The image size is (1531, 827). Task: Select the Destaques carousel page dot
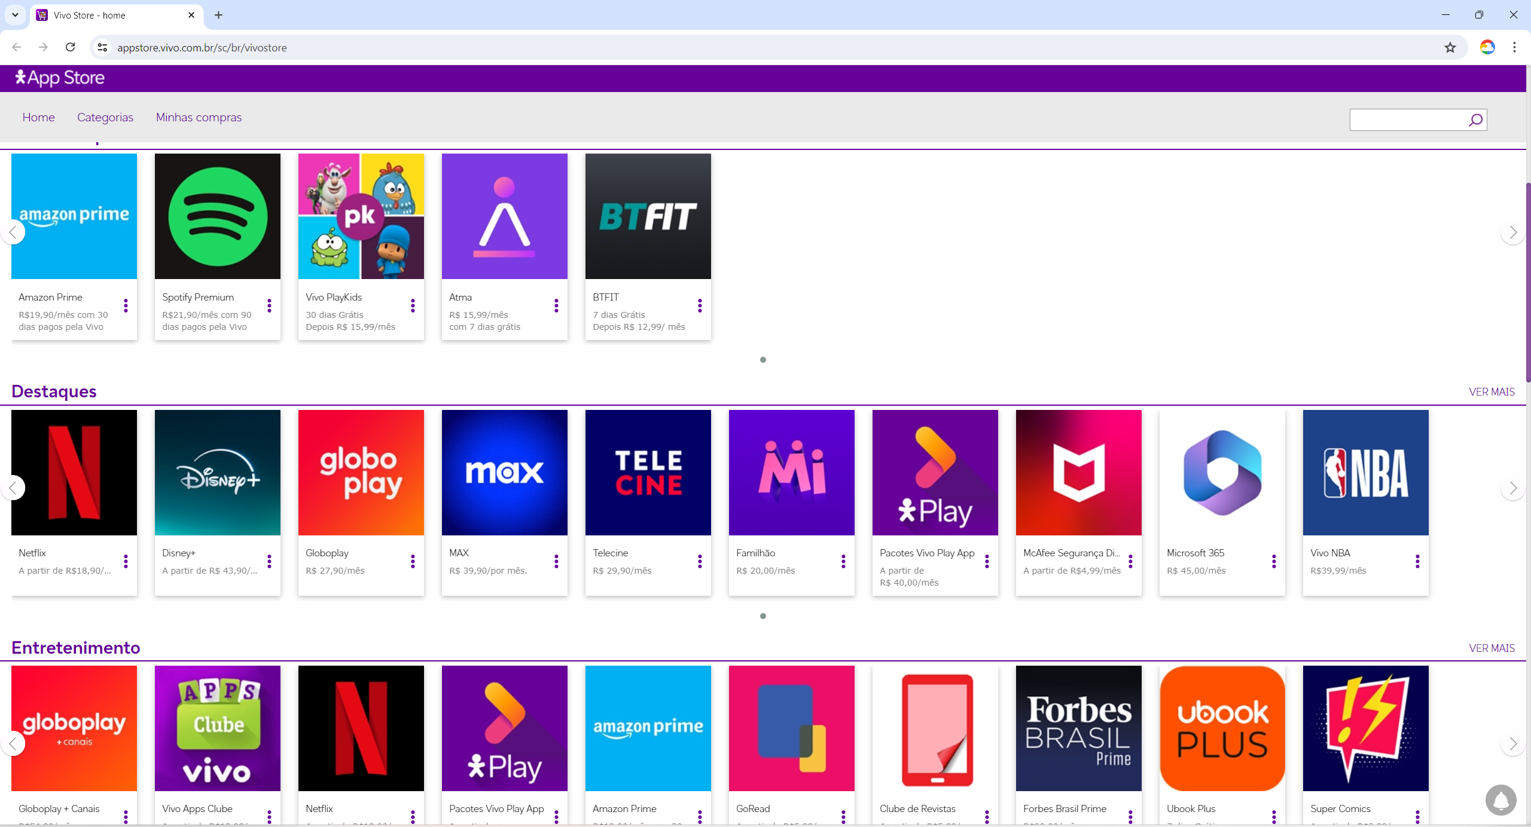pos(763,616)
